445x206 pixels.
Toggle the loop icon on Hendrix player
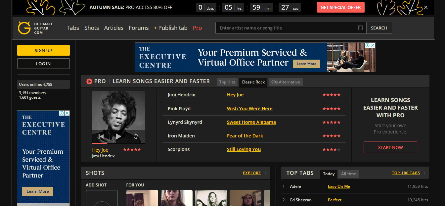pos(136,136)
